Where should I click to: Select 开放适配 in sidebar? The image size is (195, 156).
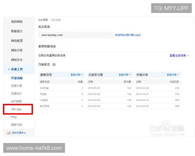click(x=17, y=78)
